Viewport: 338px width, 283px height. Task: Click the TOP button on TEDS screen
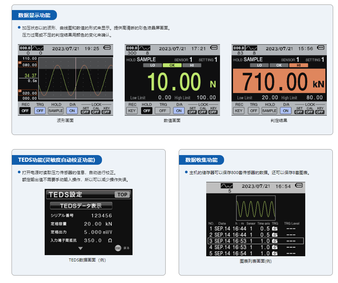(x=122, y=194)
